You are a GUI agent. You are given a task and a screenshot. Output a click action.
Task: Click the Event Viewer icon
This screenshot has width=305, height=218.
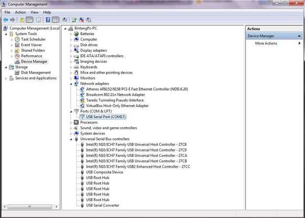pos(17,45)
